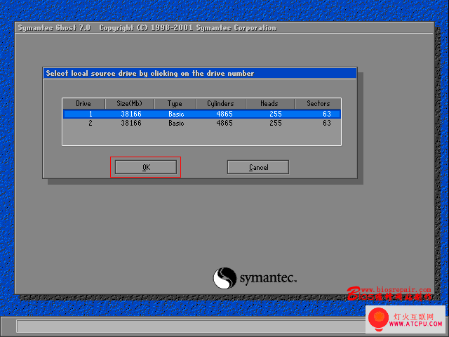
Task: Click the 4865 cylinders value of drive 2
Action: 224,124
